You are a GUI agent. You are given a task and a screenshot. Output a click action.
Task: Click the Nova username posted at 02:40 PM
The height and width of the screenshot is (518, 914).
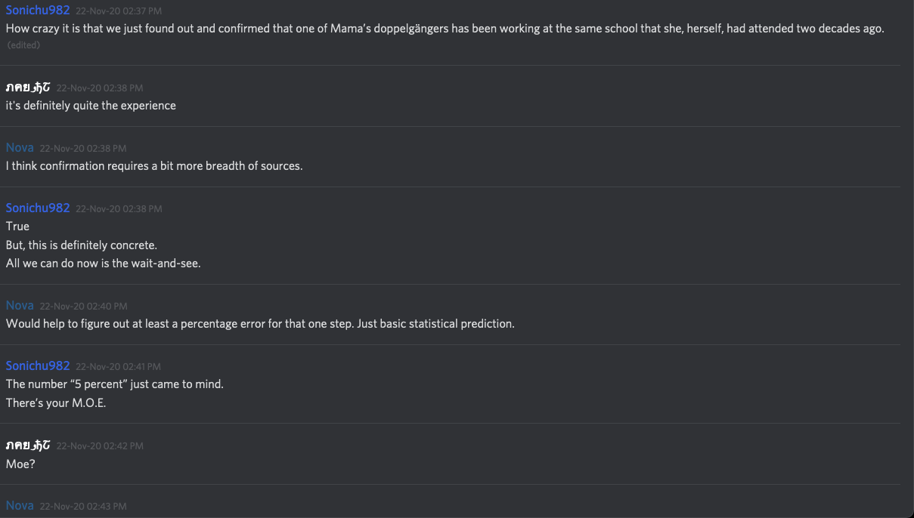pyautogui.click(x=20, y=306)
